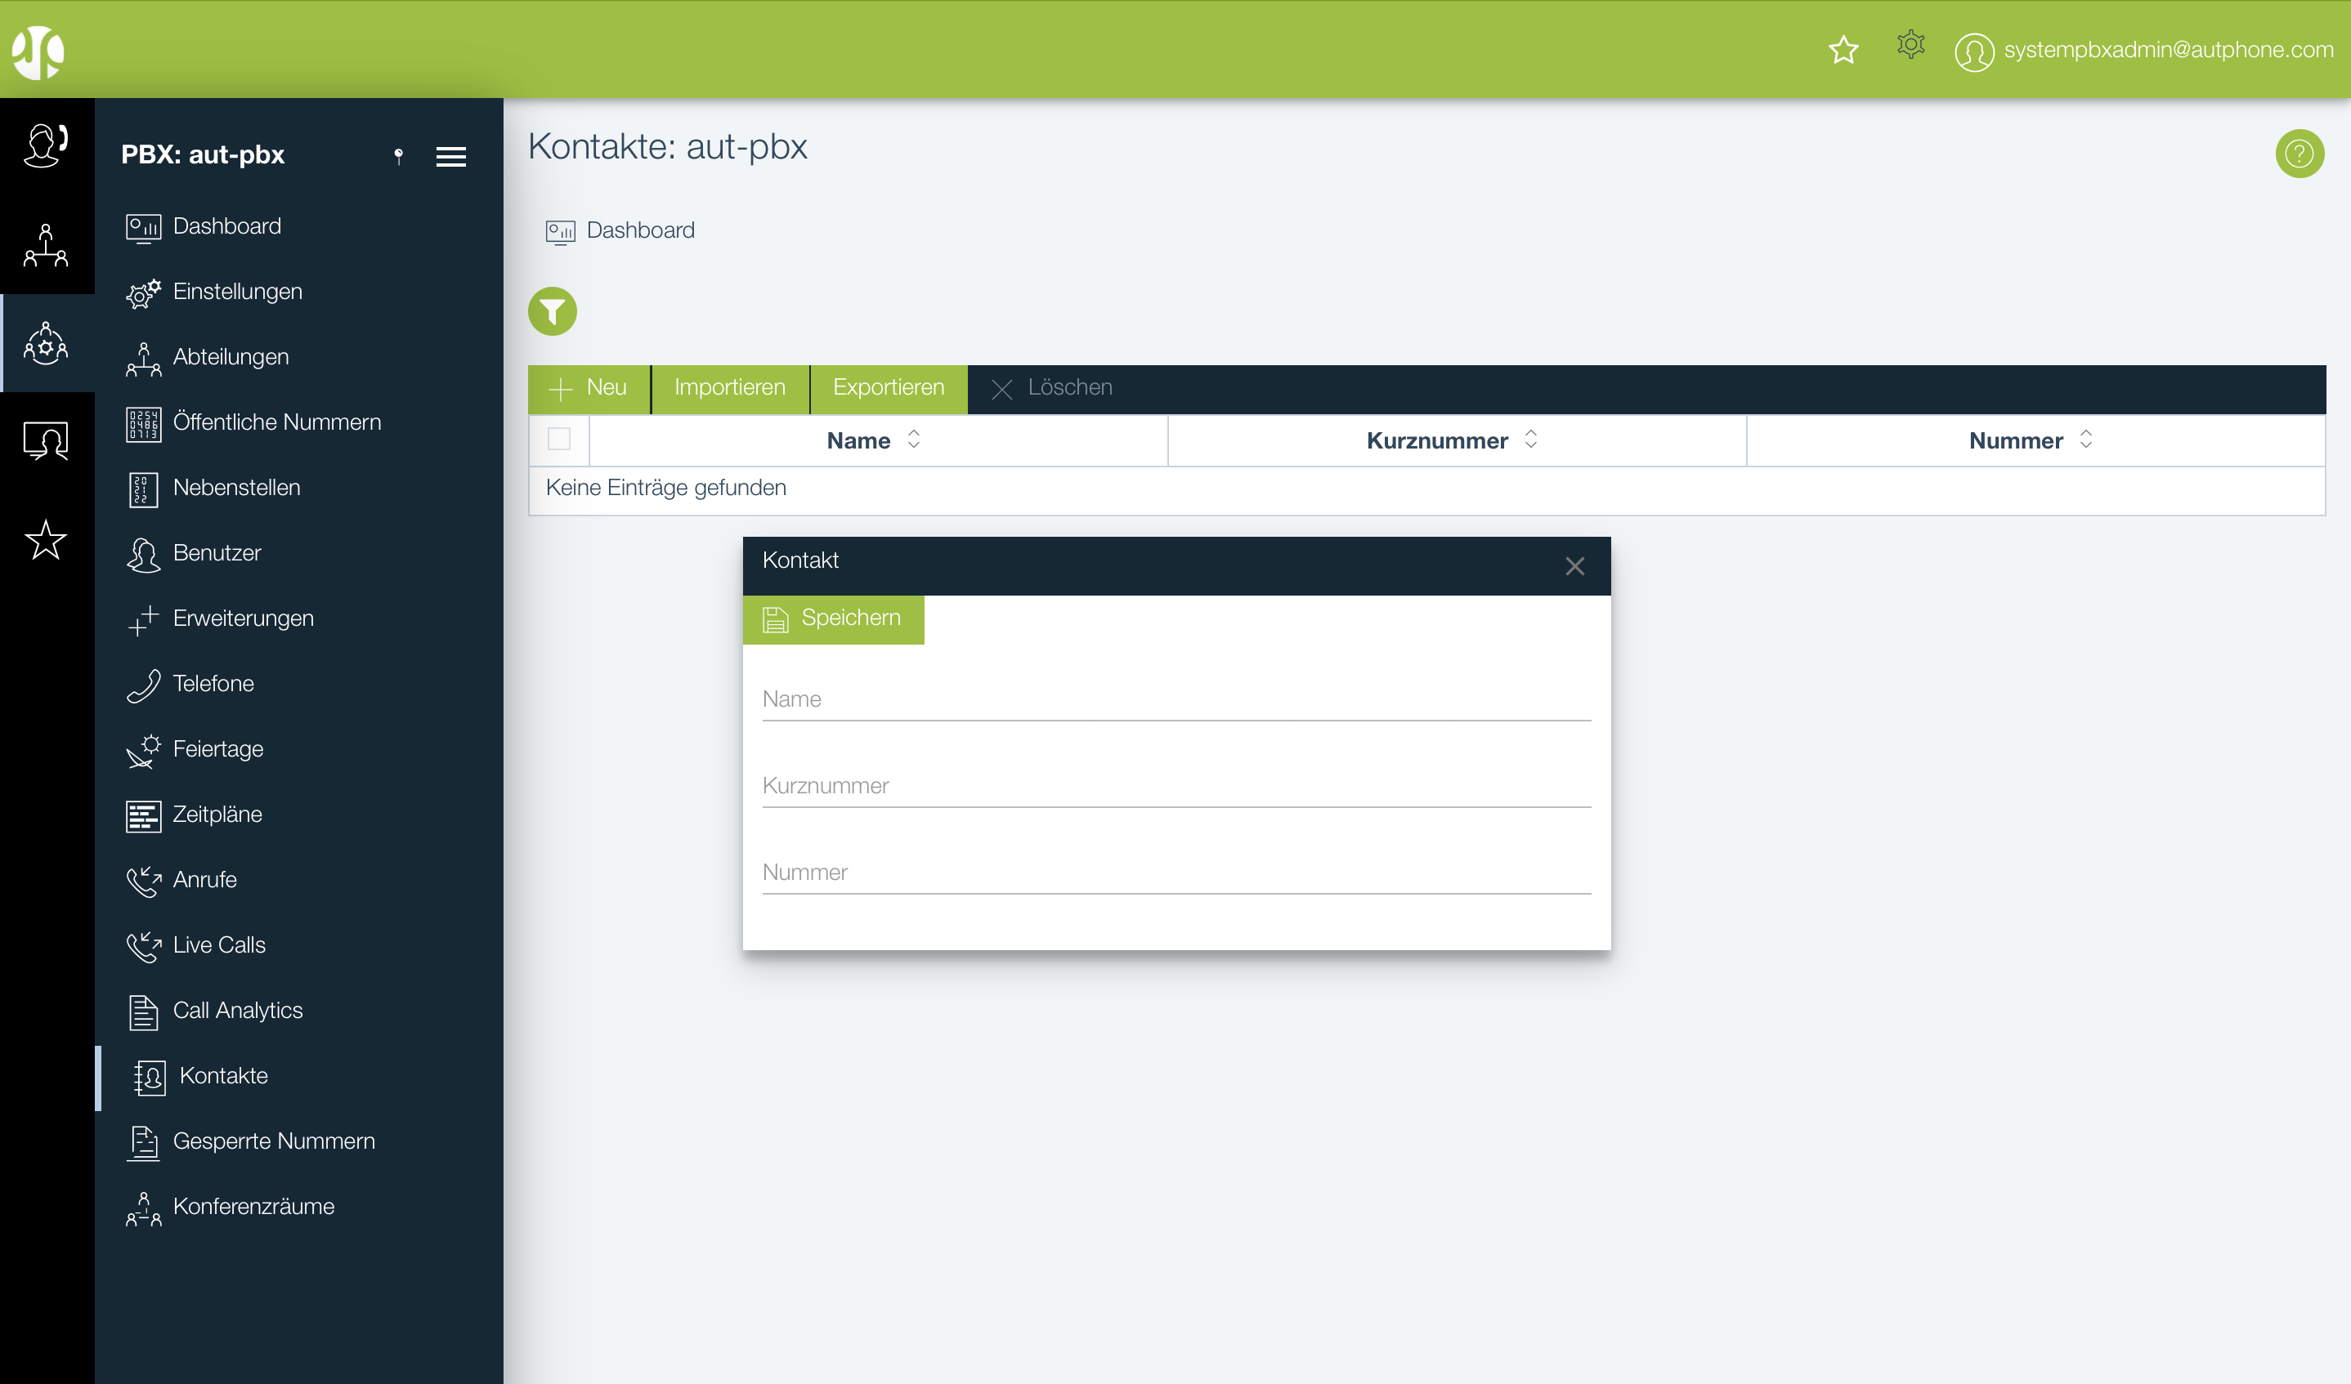Sort by the Nummer column arrows
2351x1384 pixels.
(2085, 440)
